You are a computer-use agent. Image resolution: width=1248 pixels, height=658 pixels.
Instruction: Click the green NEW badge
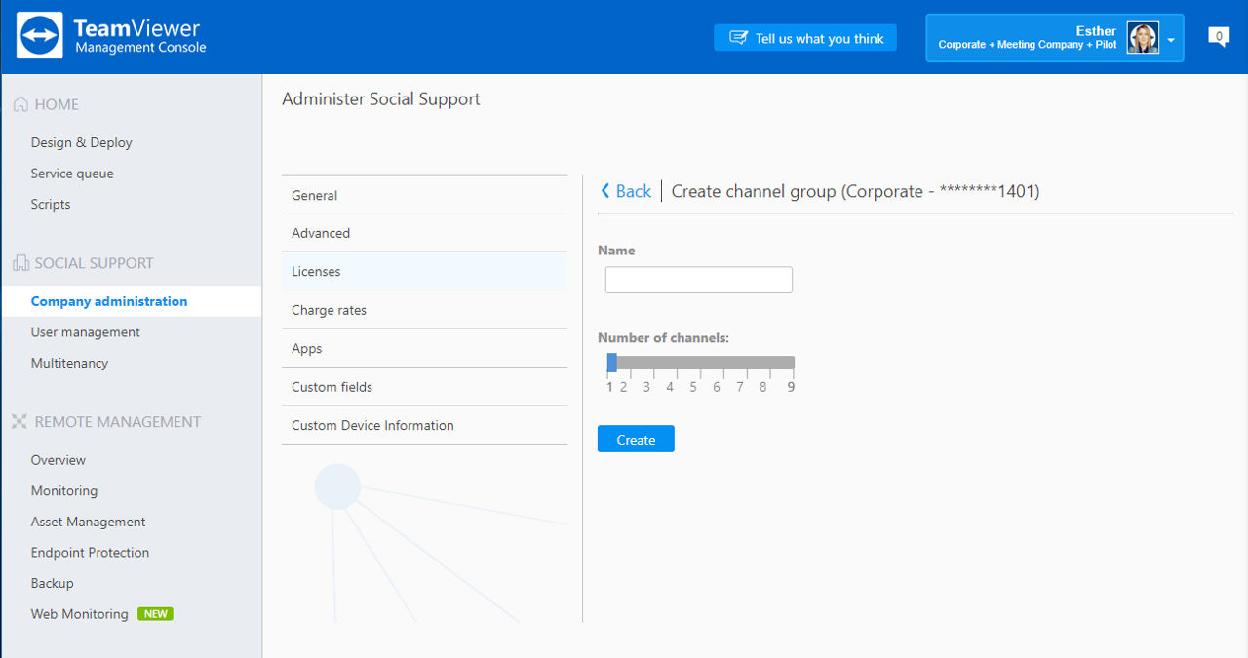tap(155, 614)
